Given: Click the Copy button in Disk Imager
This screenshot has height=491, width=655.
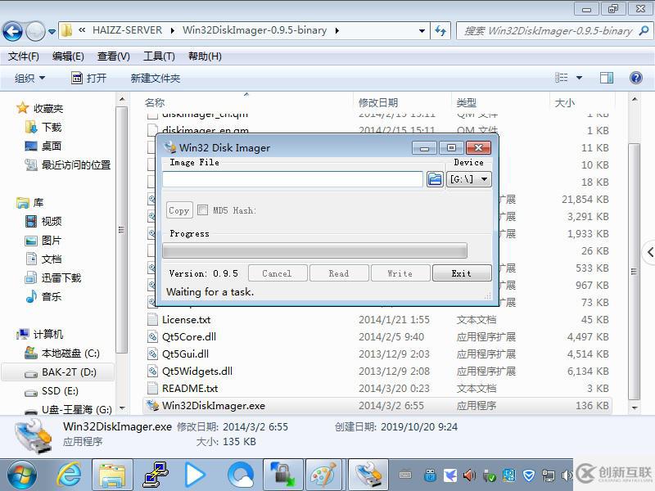Looking at the screenshot, I should [x=179, y=210].
